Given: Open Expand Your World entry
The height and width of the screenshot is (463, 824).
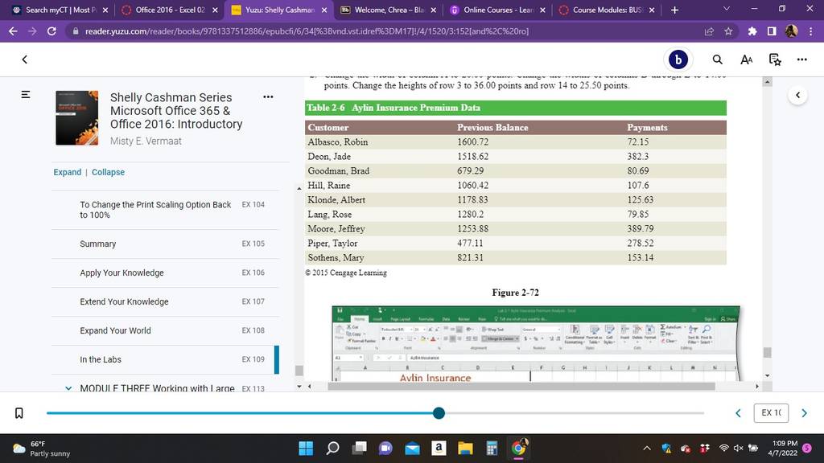Looking at the screenshot, I should tap(165, 330).
